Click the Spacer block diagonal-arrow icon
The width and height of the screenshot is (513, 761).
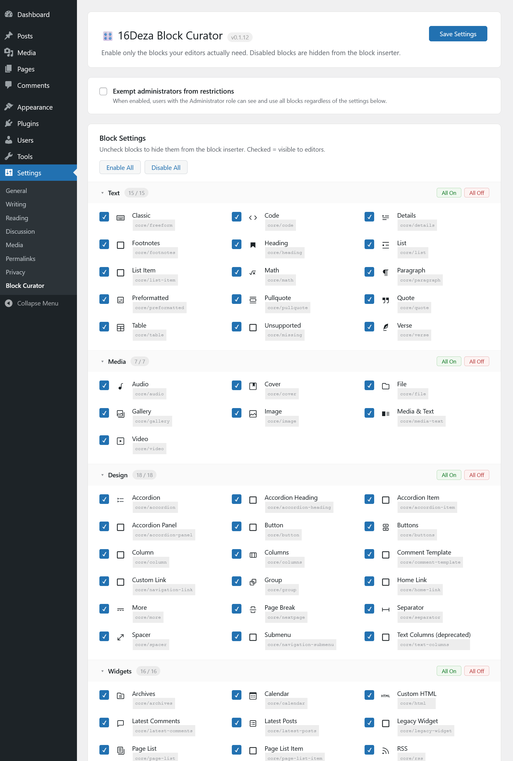121,637
